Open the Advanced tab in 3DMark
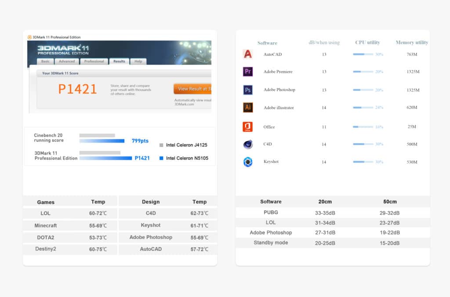Image resolution: width=450 pixels, height=297 pixels. 67,62
